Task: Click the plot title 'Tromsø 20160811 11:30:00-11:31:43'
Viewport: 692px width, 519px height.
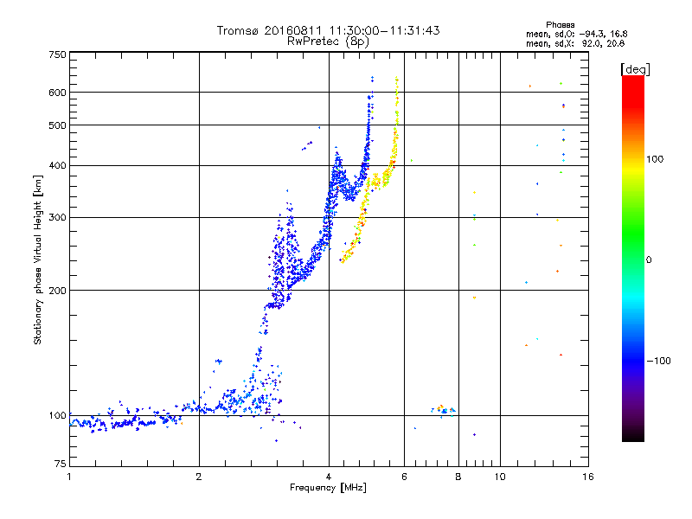Action: coord(328,30)
